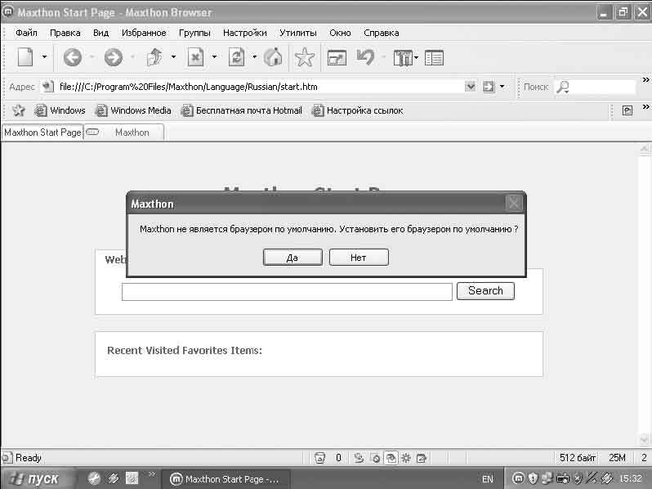The height and width of the screenshot is (489, 652).
Task: Open the Группы menu
Action: click(194, 33)
